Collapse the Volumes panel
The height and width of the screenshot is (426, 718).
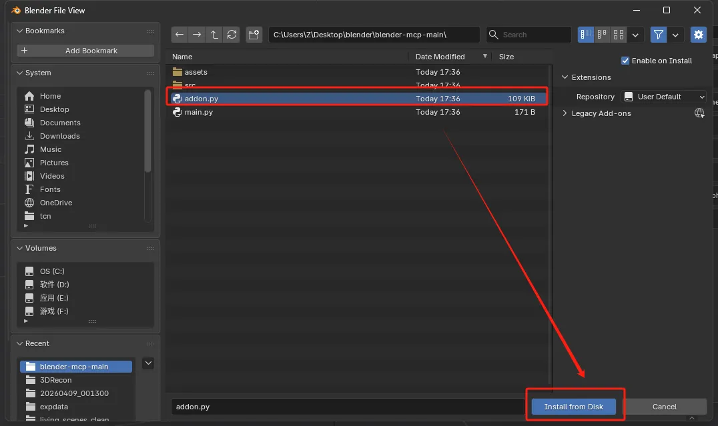(x=19, y=248)
